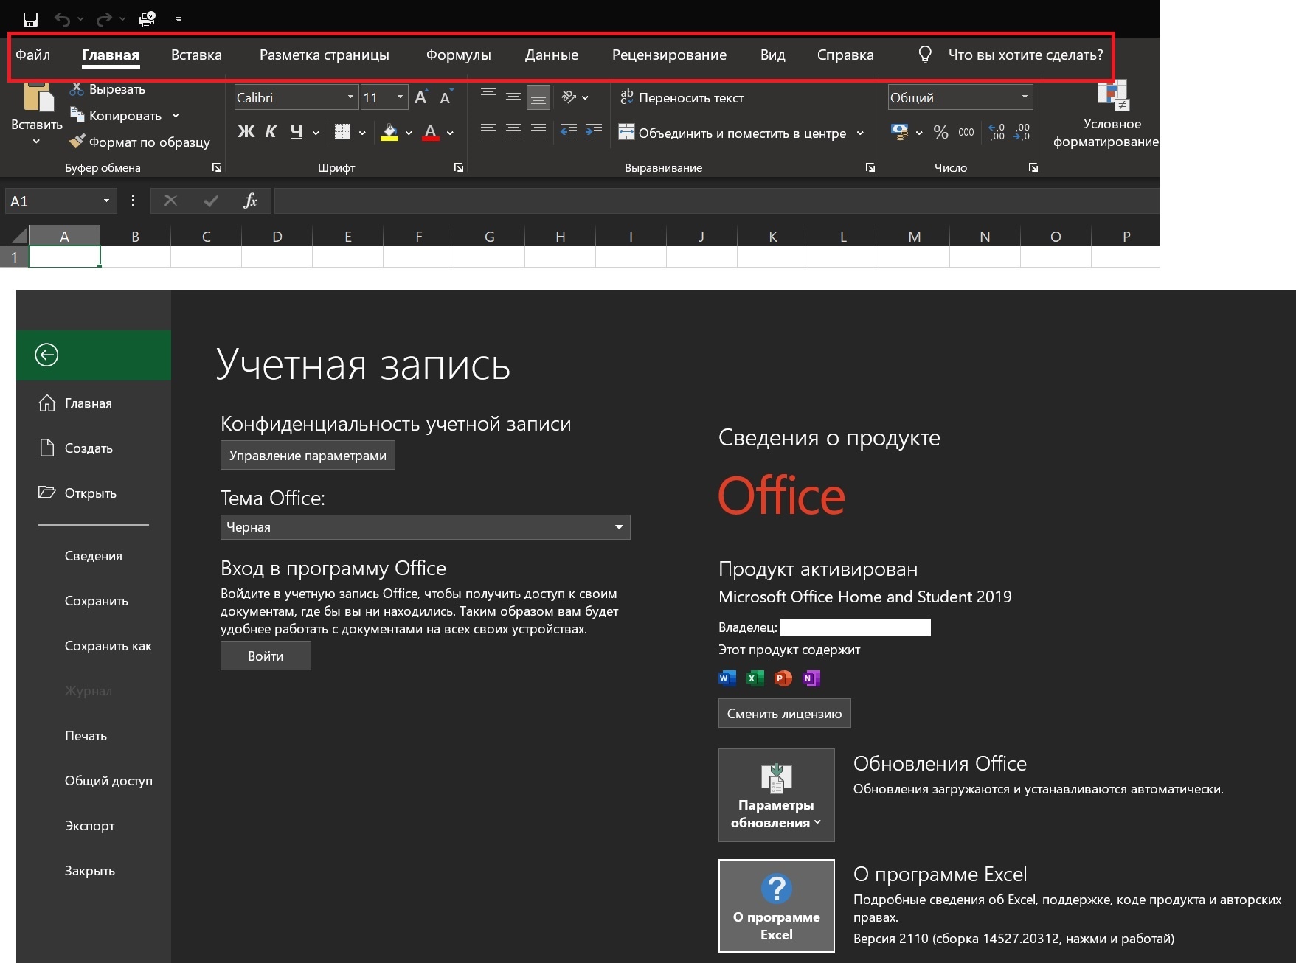Click the red font color icon
The height and width of the screenshot is (963, 1296).
pyautogui.click(x=431, y=133)
